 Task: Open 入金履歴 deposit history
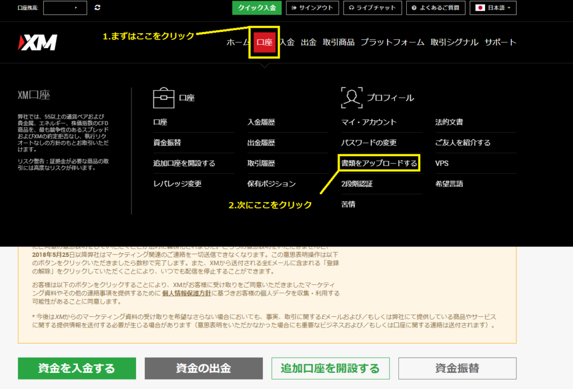click(261, 122)
